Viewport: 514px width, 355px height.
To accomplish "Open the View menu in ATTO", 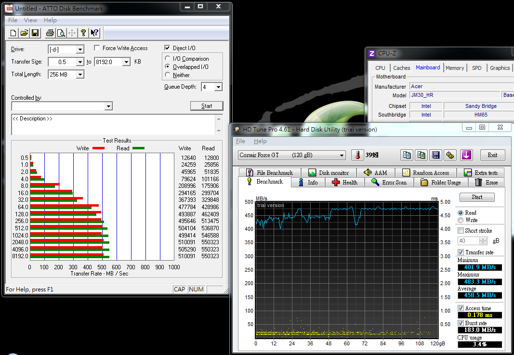I will point(30,20).
